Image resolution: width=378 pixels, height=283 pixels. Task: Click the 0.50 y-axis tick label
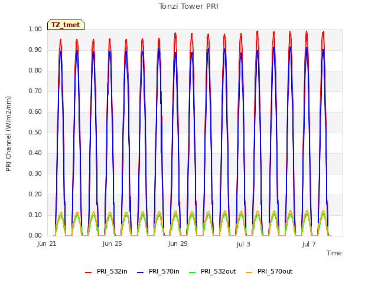pos(35,132)
